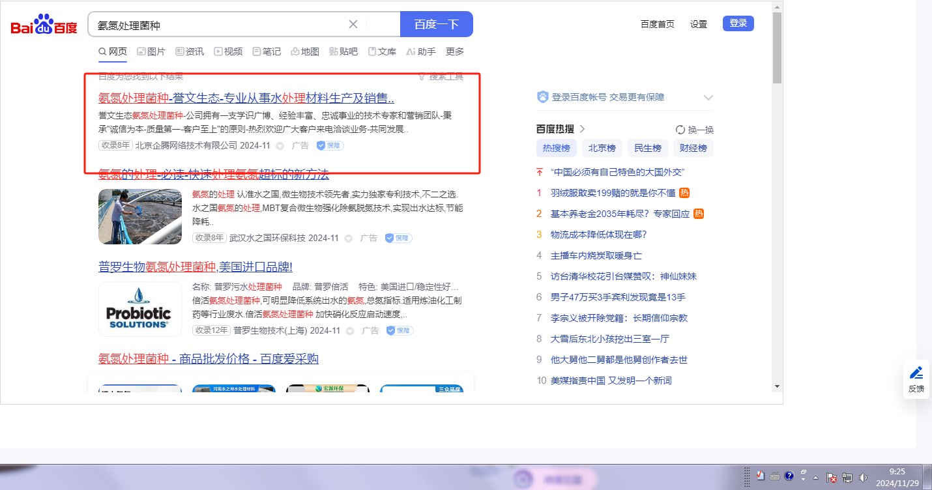
Task: Clear the search box with X icon
Action: click(353, 24)
